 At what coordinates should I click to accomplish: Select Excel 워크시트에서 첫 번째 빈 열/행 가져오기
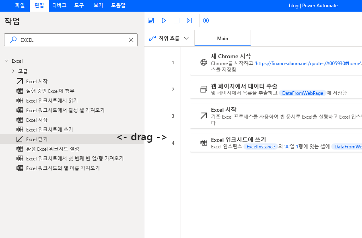tap(75, 158)
